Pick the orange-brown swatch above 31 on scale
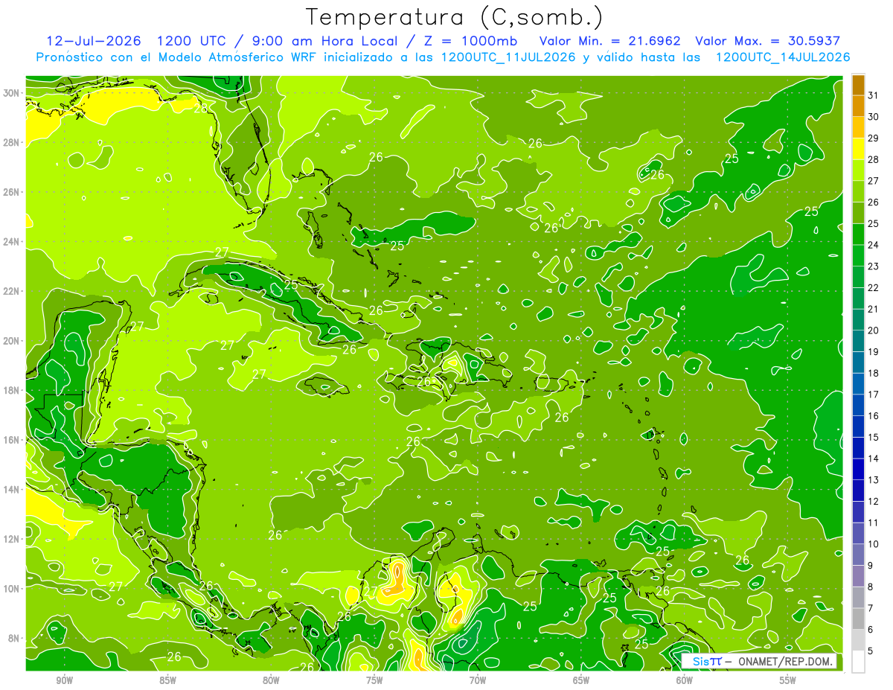Screen dimensions: 893x690 click(858, 85)
